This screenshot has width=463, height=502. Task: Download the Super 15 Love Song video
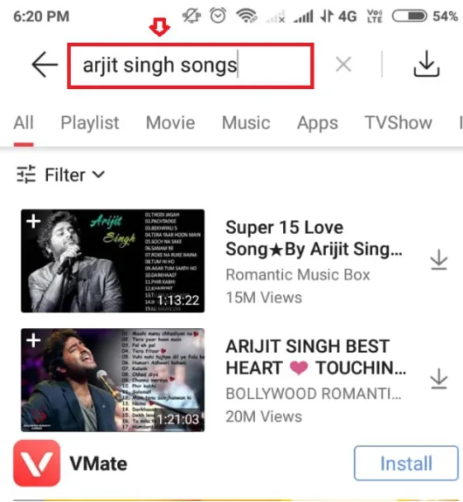click(439, 259)
